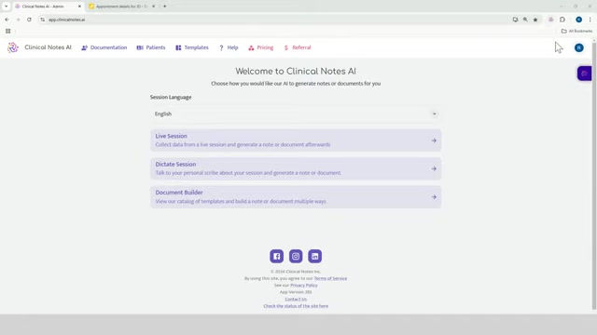597x335 pixels.
Task: Open the Documentation menu
Action: click(104, 47)
